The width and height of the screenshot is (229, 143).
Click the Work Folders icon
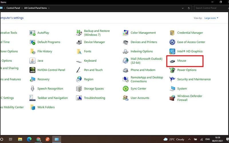pos(32,107)
